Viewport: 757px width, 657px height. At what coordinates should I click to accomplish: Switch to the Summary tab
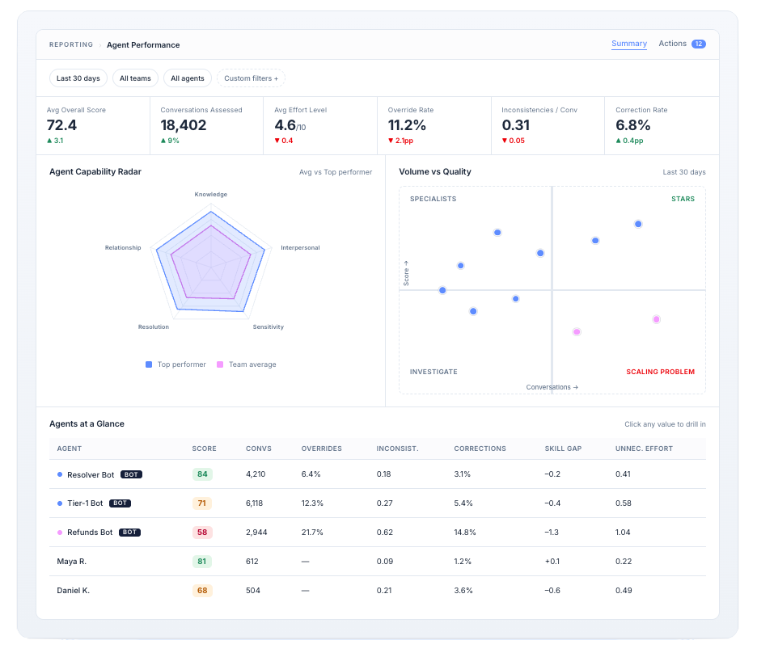pos(629,44)
